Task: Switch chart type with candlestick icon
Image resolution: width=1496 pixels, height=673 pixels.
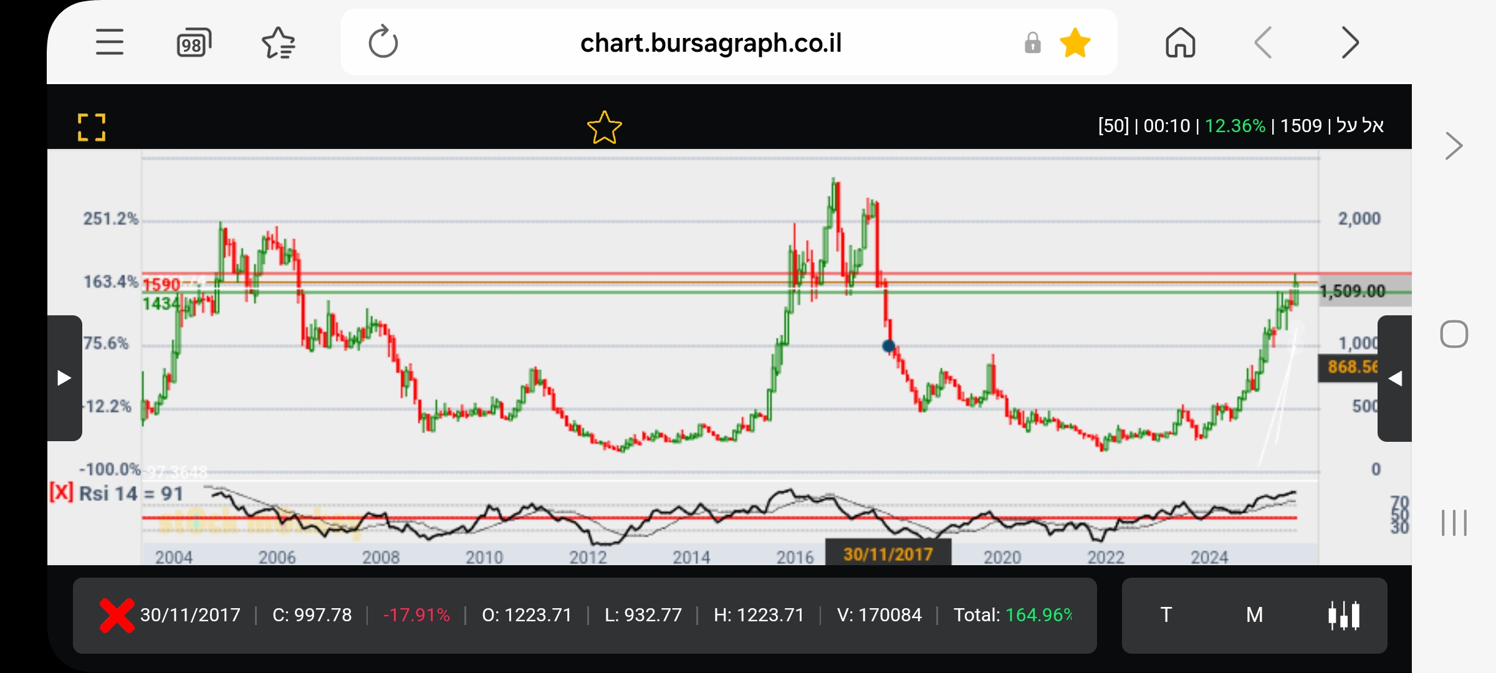Action: click(1343, 615)
